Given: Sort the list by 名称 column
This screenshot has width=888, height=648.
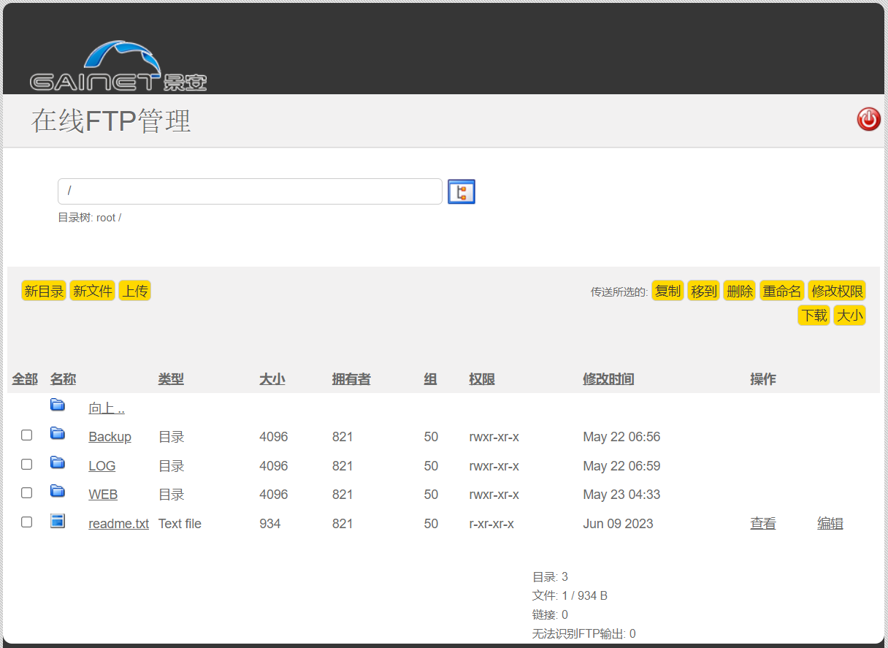Looking at the screenshot, I should tap(63, 379).
